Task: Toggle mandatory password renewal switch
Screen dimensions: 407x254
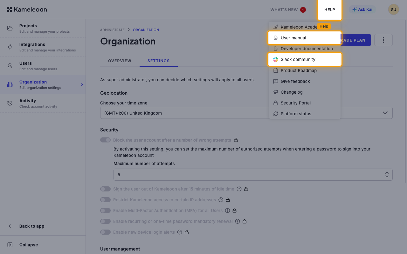Action: (x=105, y=221)
